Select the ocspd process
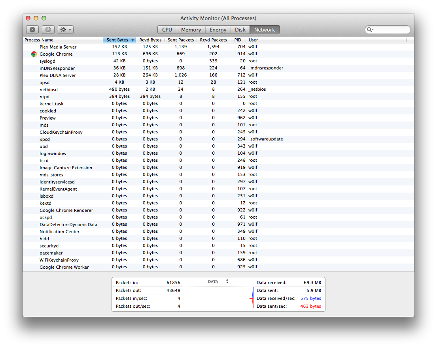Image resolution: width=437 pixels, height=348 pixels. click(x=218, y=217)
